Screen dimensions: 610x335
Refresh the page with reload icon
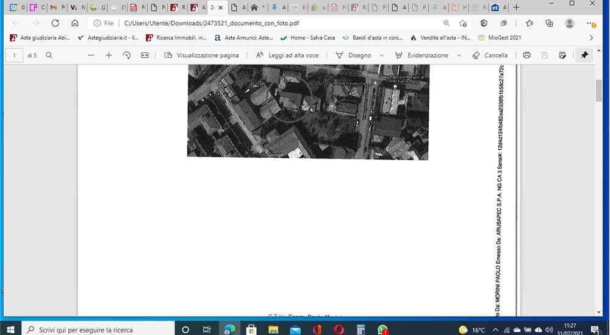pos(56,23)
